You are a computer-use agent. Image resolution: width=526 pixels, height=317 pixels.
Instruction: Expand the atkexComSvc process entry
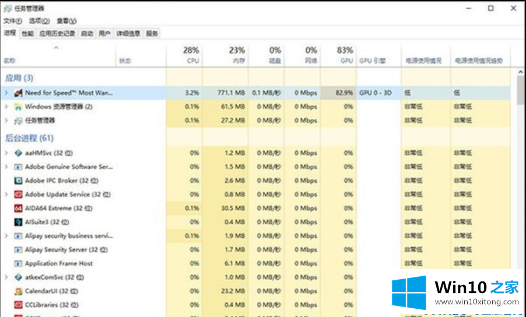click(x=6, y=277)
